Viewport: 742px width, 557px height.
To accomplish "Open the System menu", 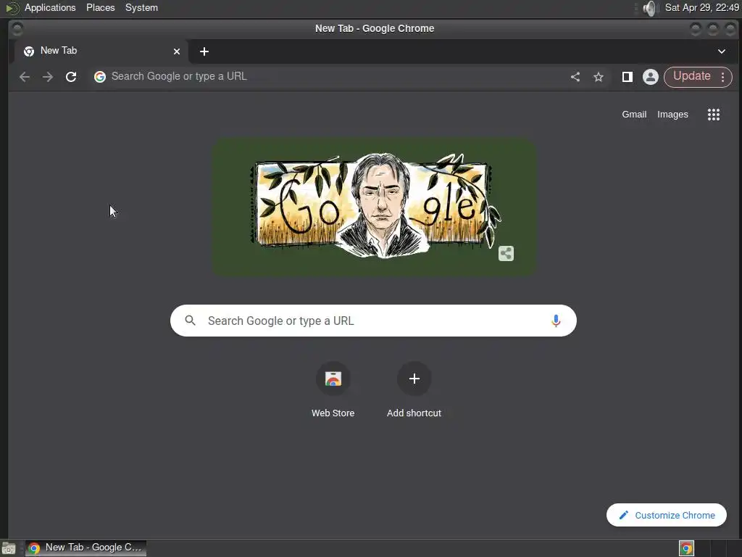I will [x=141, y=8].
